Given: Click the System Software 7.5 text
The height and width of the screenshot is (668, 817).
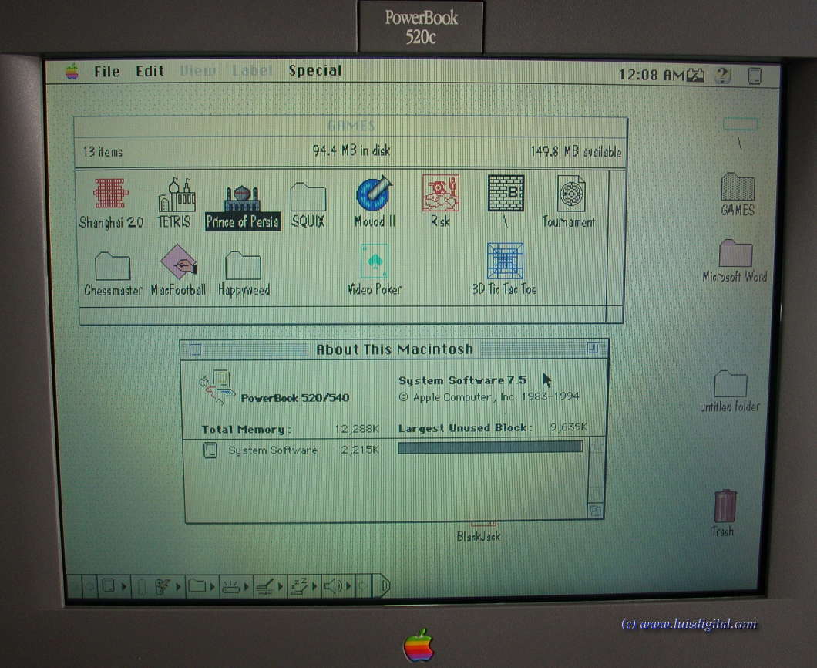Looking at the screenshot, I should (x=462, y=380).
